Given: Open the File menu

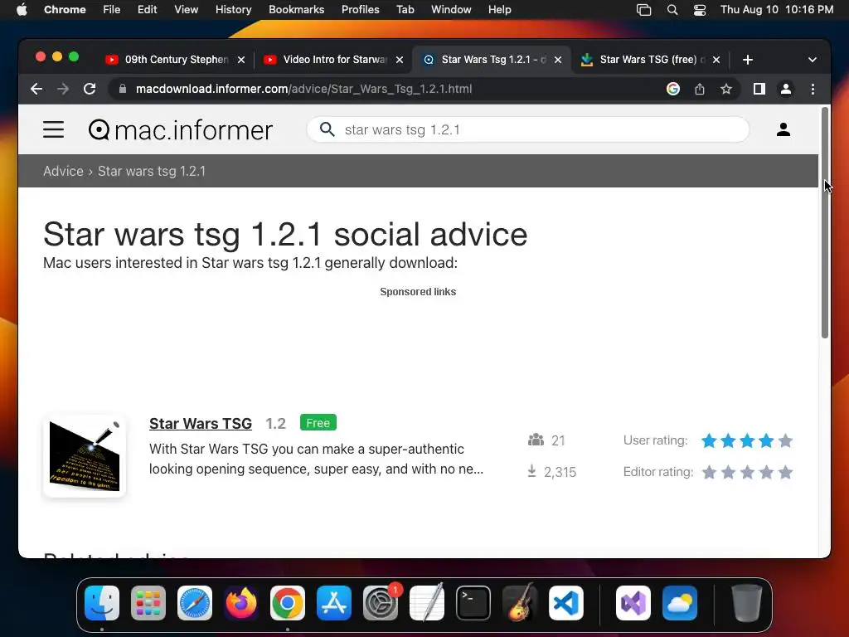Looking at the screenshot, I should coord(112,10).
